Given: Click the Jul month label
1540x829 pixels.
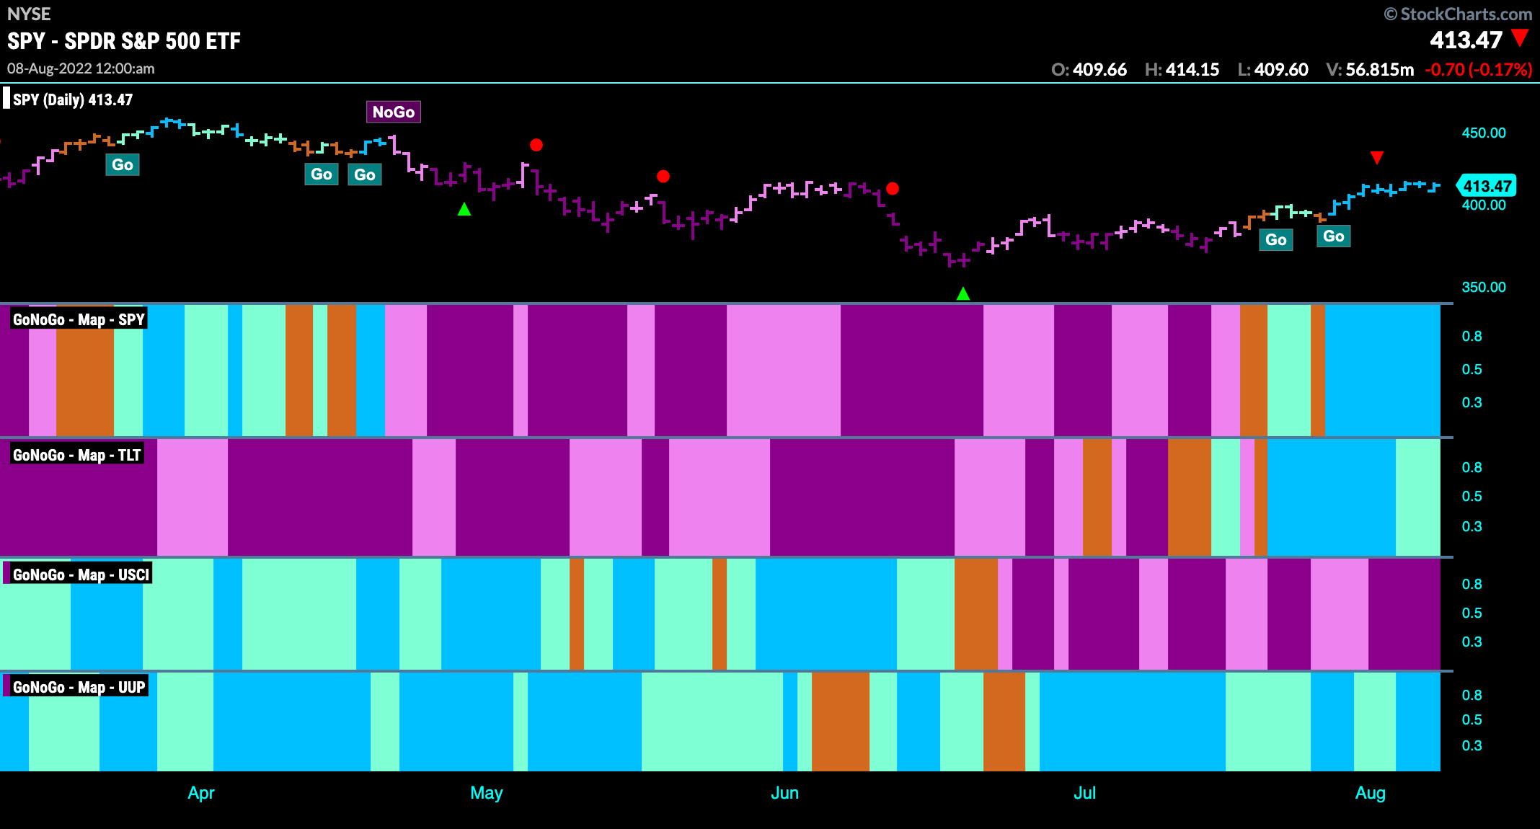Looking at the screenshot, I should pos(1084,793).
